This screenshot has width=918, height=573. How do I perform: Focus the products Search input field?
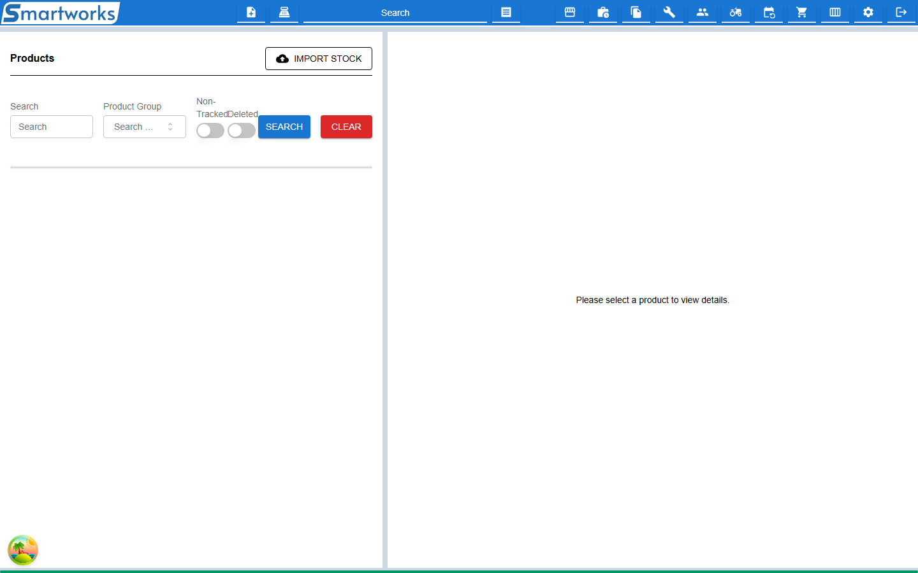coord(52,127)
